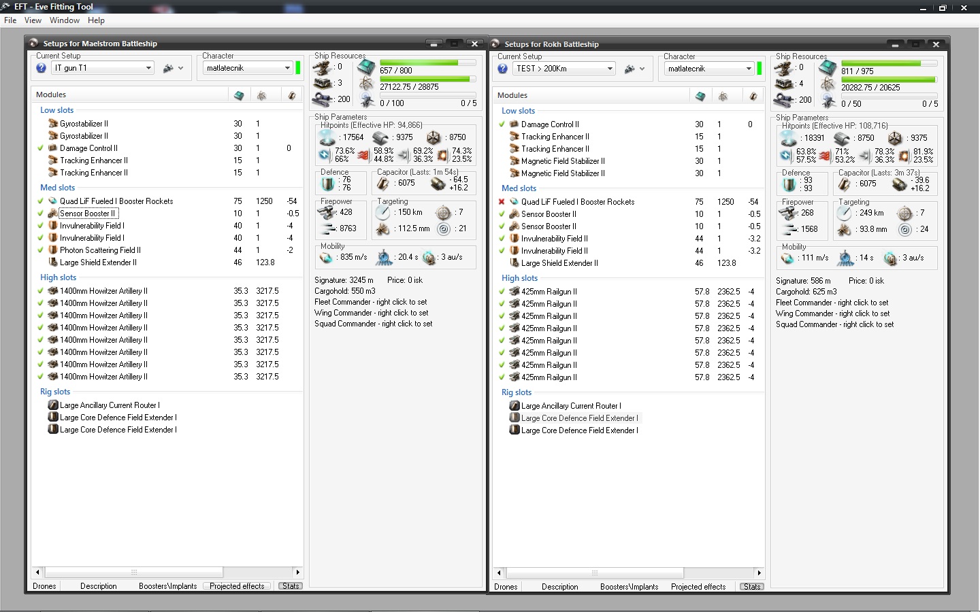Click right scroll arrow in Maelstrom module list

tap(297, 572)
